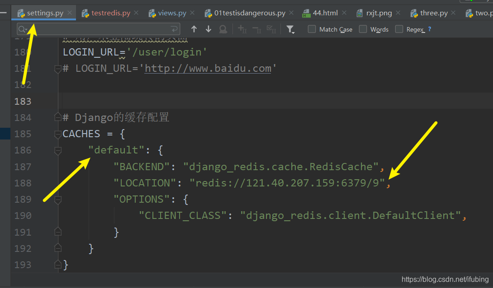Viewport: 493px width, 288px height.
Task: Go to previous search occurrence arrow
Action: (194, 29)
